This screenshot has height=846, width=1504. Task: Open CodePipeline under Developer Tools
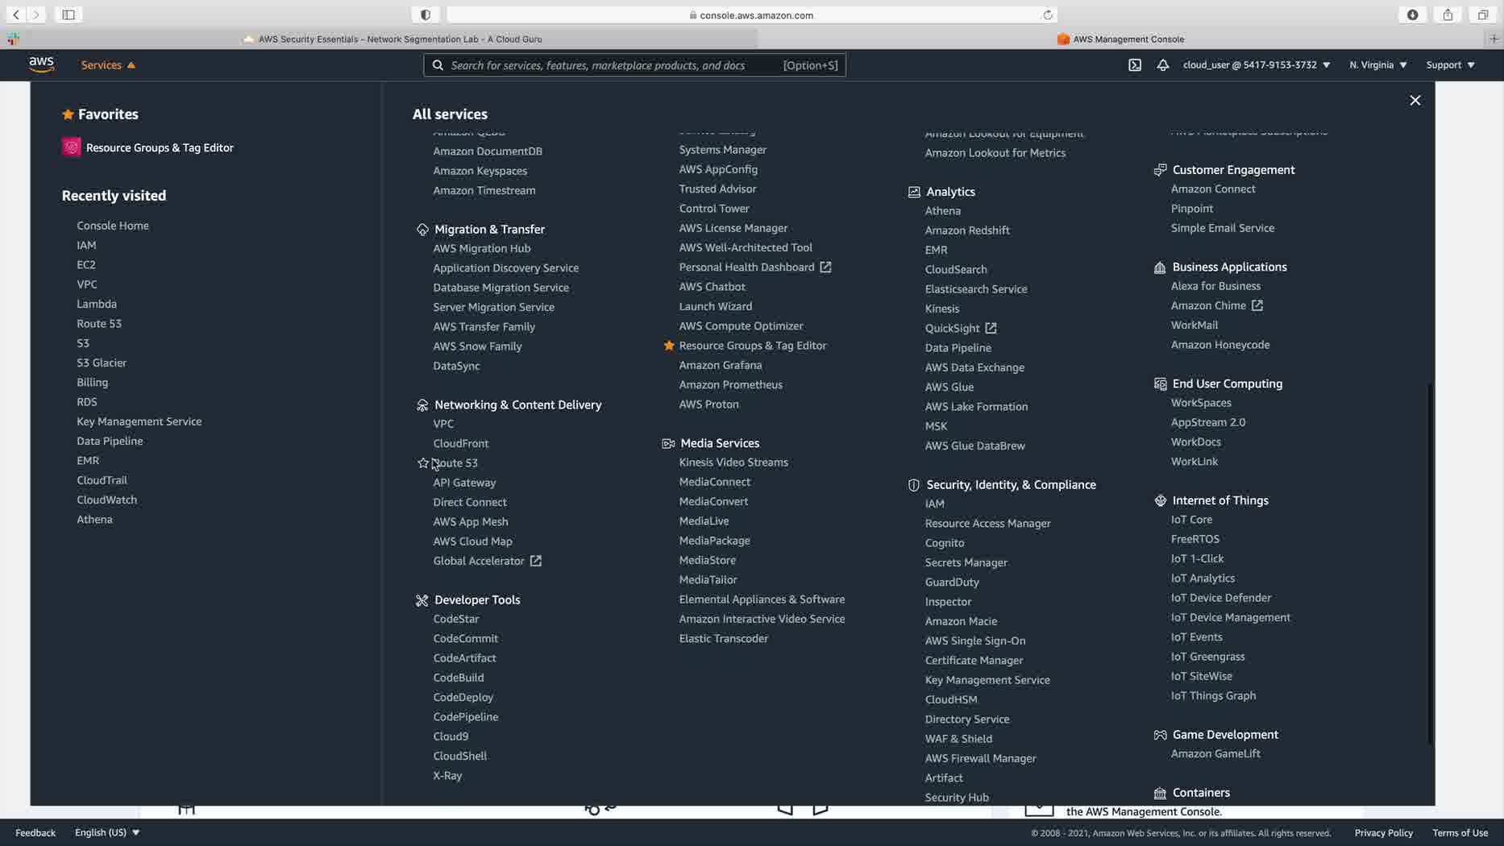466,717
